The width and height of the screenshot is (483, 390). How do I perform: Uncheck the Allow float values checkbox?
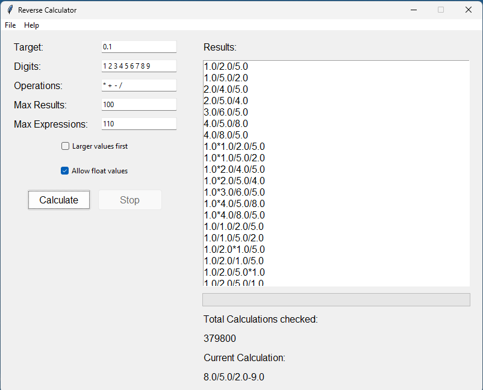point(64,170)
